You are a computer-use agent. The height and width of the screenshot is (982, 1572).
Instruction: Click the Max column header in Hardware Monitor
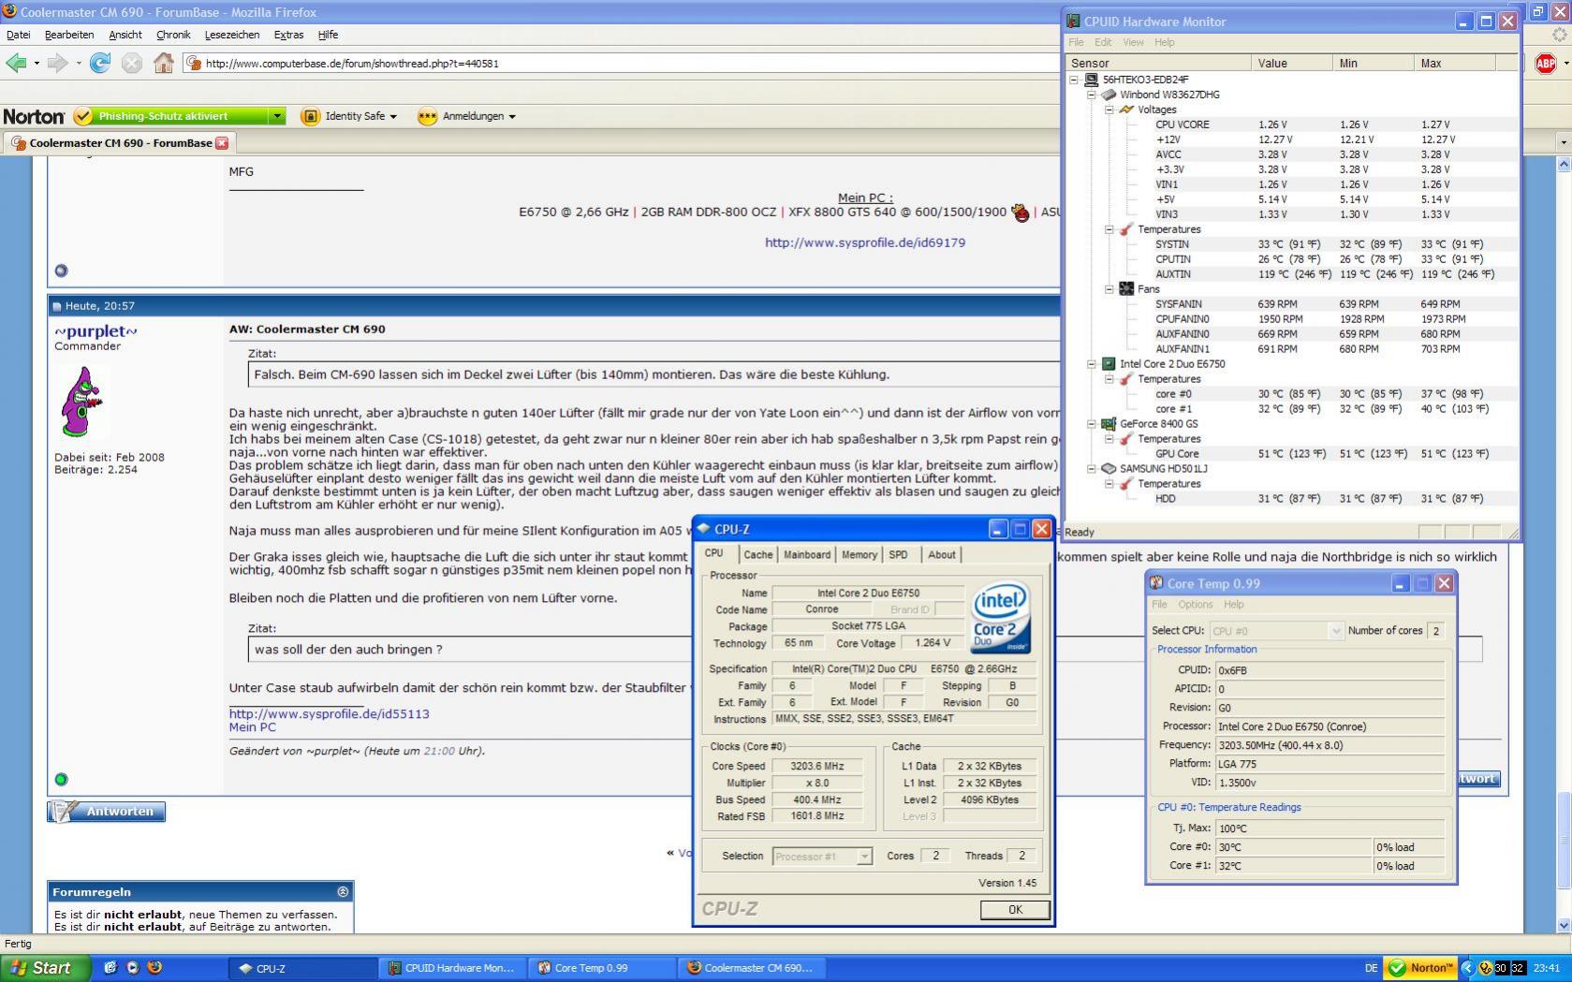1454,63
